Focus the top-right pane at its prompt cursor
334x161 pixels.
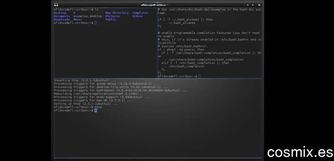tap(200, 76)
